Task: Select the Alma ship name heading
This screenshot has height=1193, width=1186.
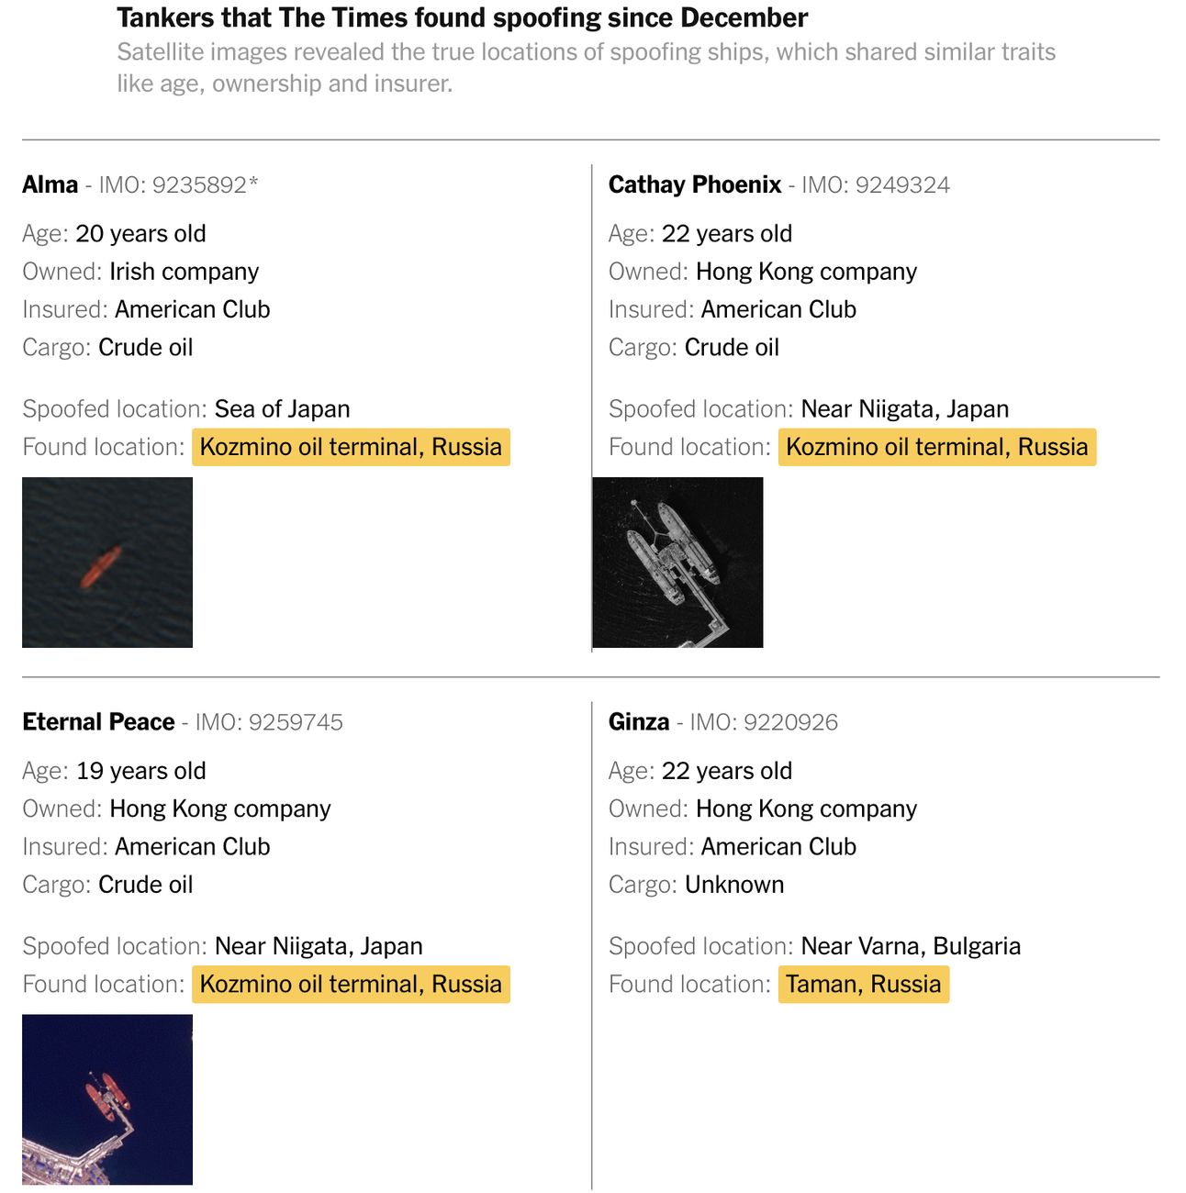Action: [50, 184]
